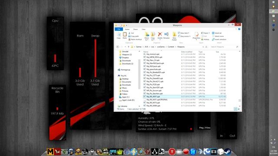Expand the address bar history dropdown

[203, 47]
